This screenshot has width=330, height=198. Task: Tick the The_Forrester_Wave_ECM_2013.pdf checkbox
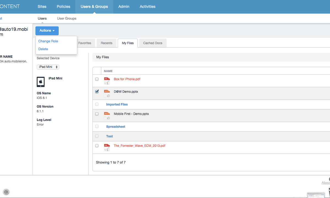pos(97,146)
